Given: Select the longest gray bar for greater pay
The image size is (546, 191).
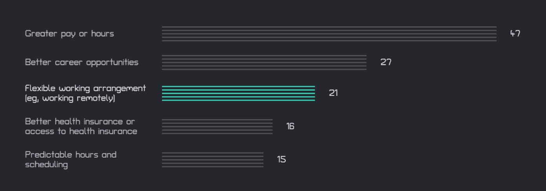Looking at the screenshot, I should 329,34.
